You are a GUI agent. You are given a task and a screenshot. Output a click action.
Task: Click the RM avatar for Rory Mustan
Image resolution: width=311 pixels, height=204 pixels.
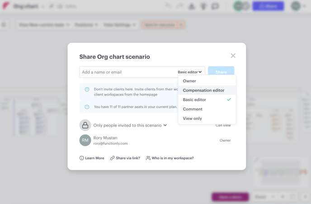(x=85, y=140)
